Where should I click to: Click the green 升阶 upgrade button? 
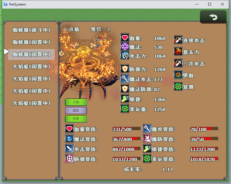coord(76,119)
